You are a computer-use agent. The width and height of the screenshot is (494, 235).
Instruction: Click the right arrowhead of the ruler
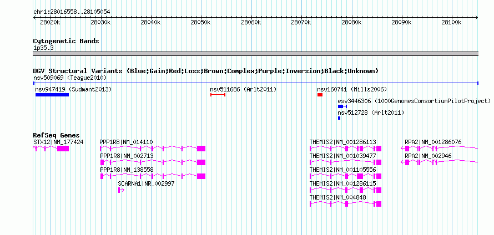tap(477, 18)
